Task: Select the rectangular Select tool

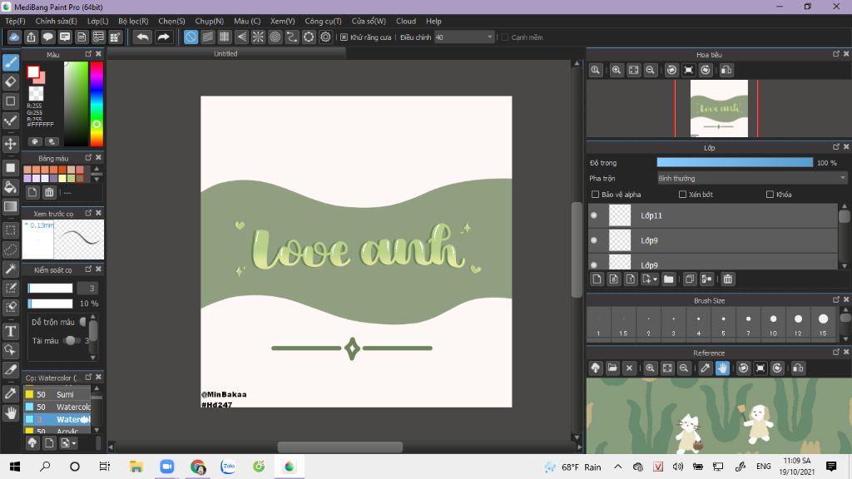Action: tap(10, 230)
